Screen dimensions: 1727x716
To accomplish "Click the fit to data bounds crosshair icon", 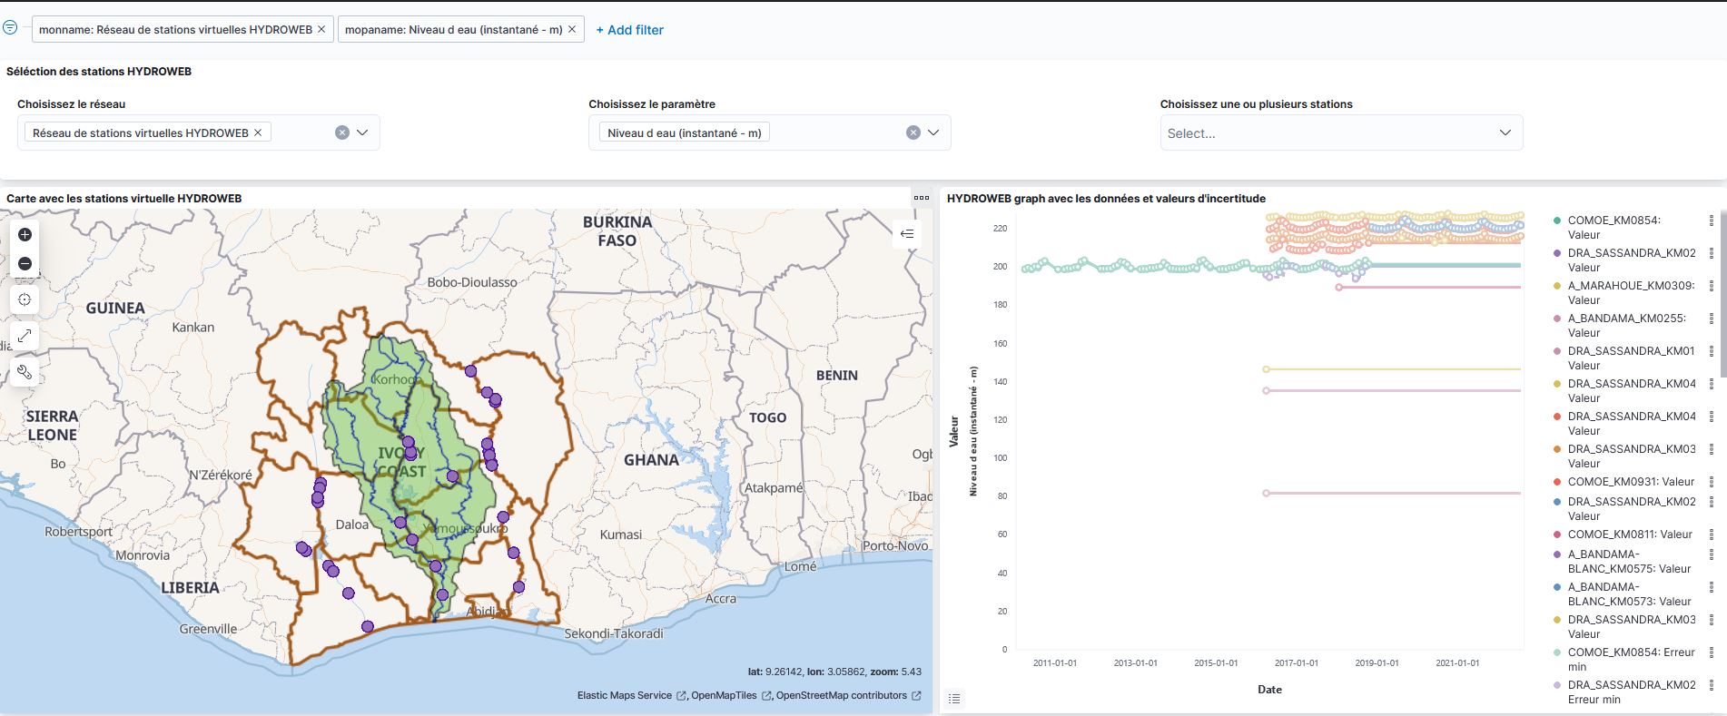I will tap(25, 299).
